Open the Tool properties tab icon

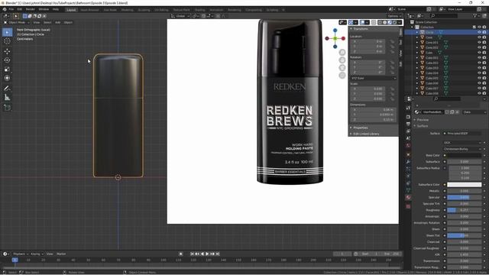408,108
